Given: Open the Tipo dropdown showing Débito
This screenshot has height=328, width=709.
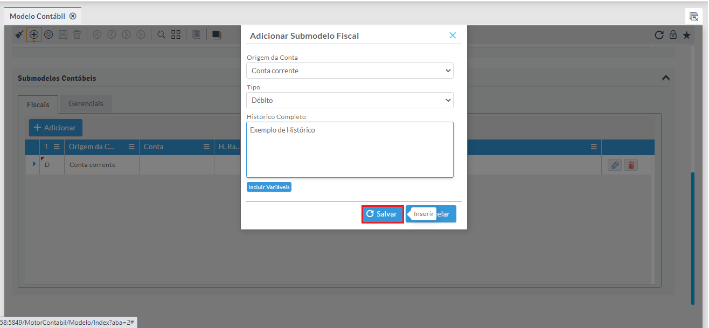Looking at the screenshot, I should coord(350,100).
